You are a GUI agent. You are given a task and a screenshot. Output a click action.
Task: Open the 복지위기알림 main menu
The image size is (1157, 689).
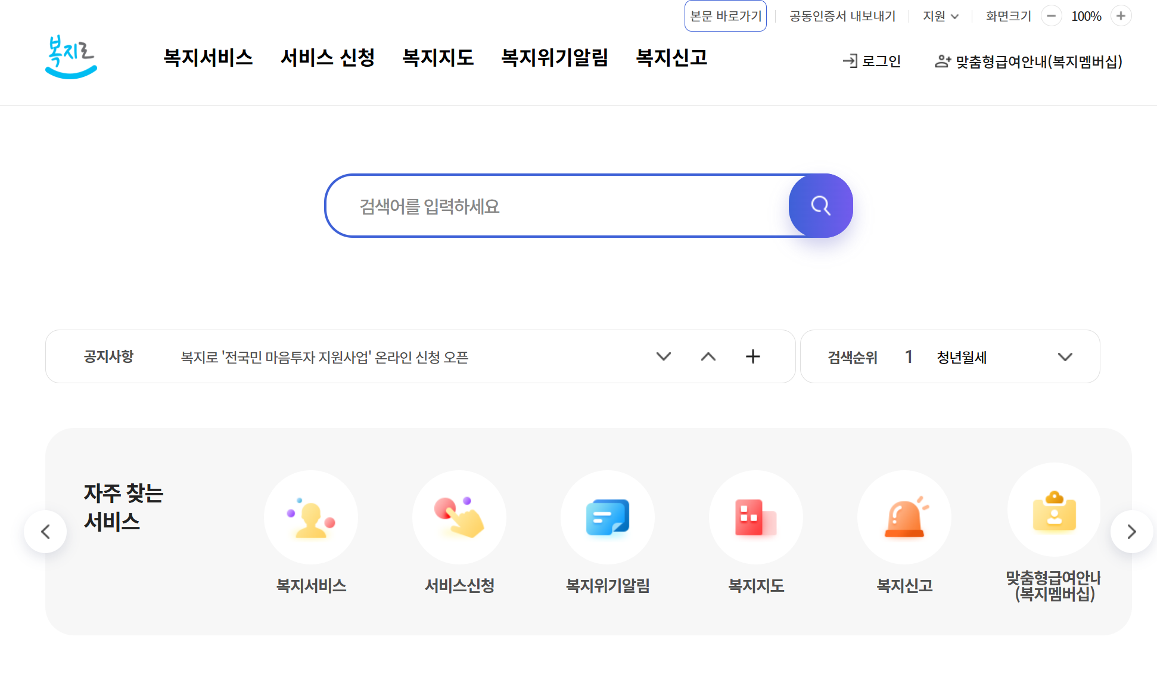(554, 58)
